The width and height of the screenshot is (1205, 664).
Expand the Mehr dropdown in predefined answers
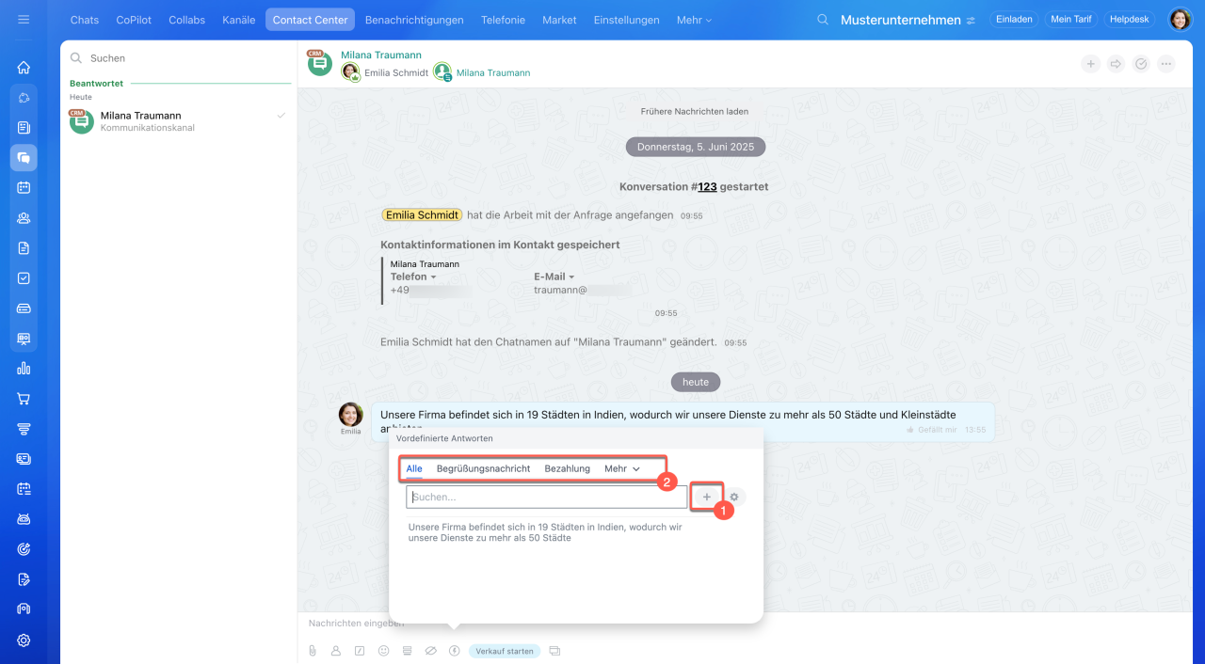tap(622, 468)
